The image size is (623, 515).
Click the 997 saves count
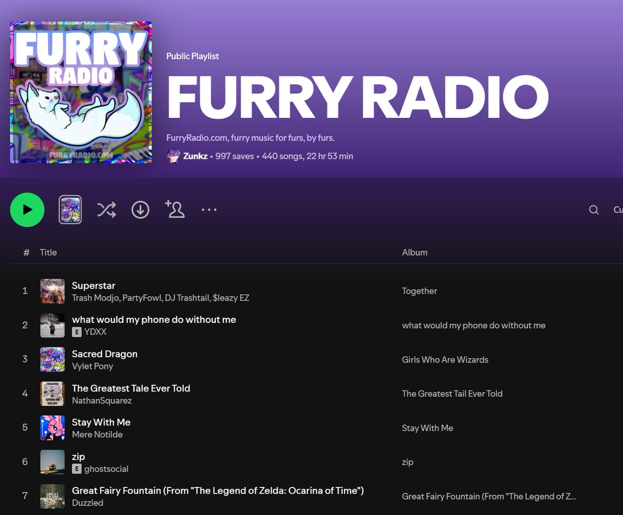[234, 156]
